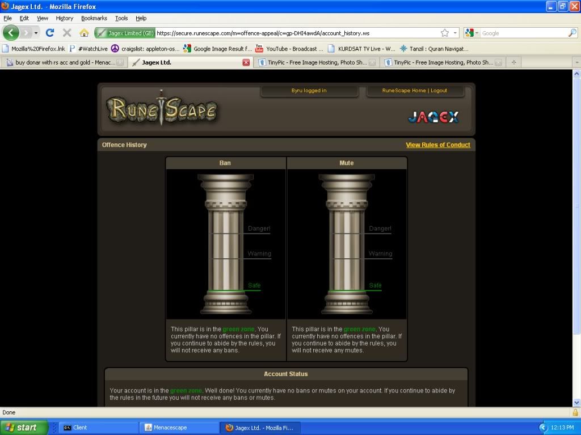Screen dimensions: 581x435
Task: Click the search magnifier icon
Action: [572, 33]
